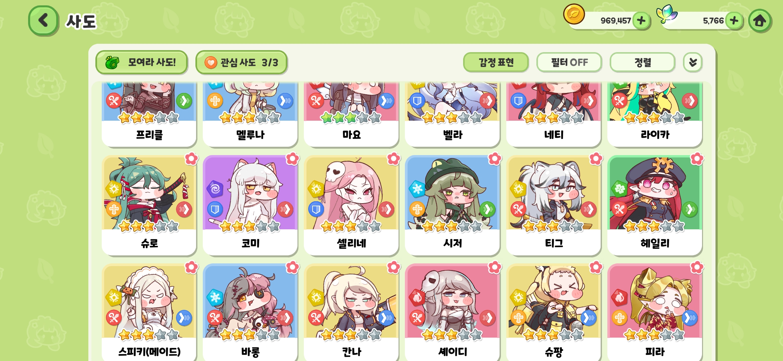783x361 pixels.
Task: Click the pink flower badge on 슈로's card
Action: [191, 159]
